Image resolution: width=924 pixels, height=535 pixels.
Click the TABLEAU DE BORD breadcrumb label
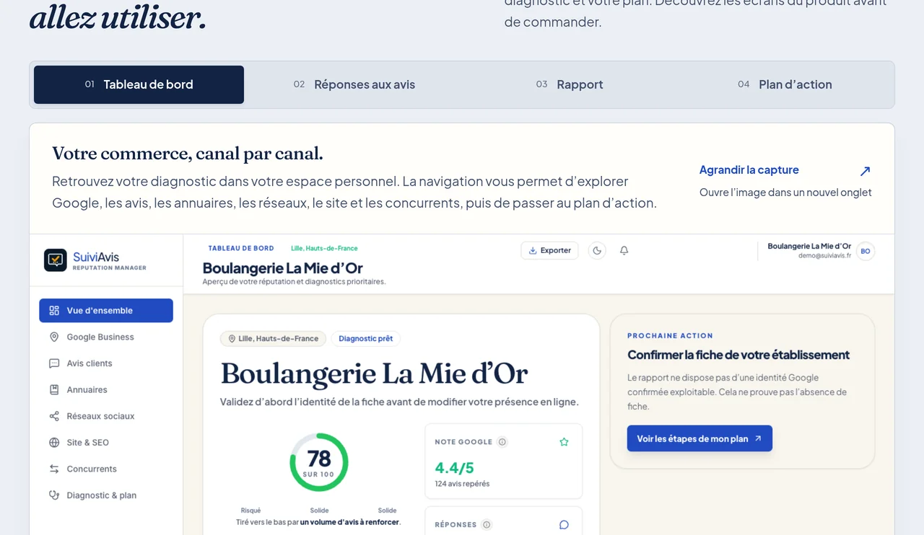click(241, 248)
